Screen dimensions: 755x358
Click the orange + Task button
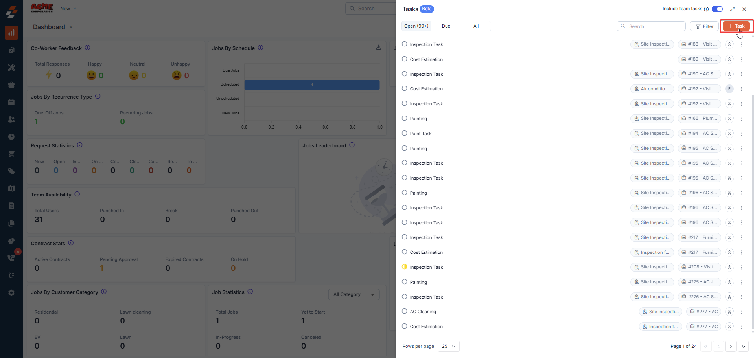point(736,26)
